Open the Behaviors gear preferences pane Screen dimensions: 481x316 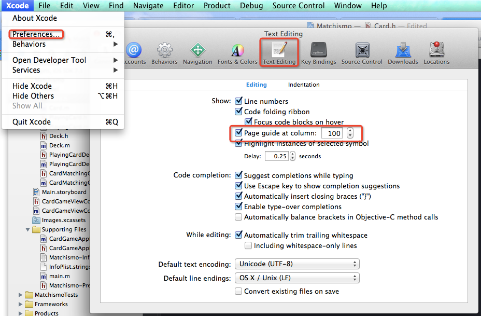click(164, 53)
